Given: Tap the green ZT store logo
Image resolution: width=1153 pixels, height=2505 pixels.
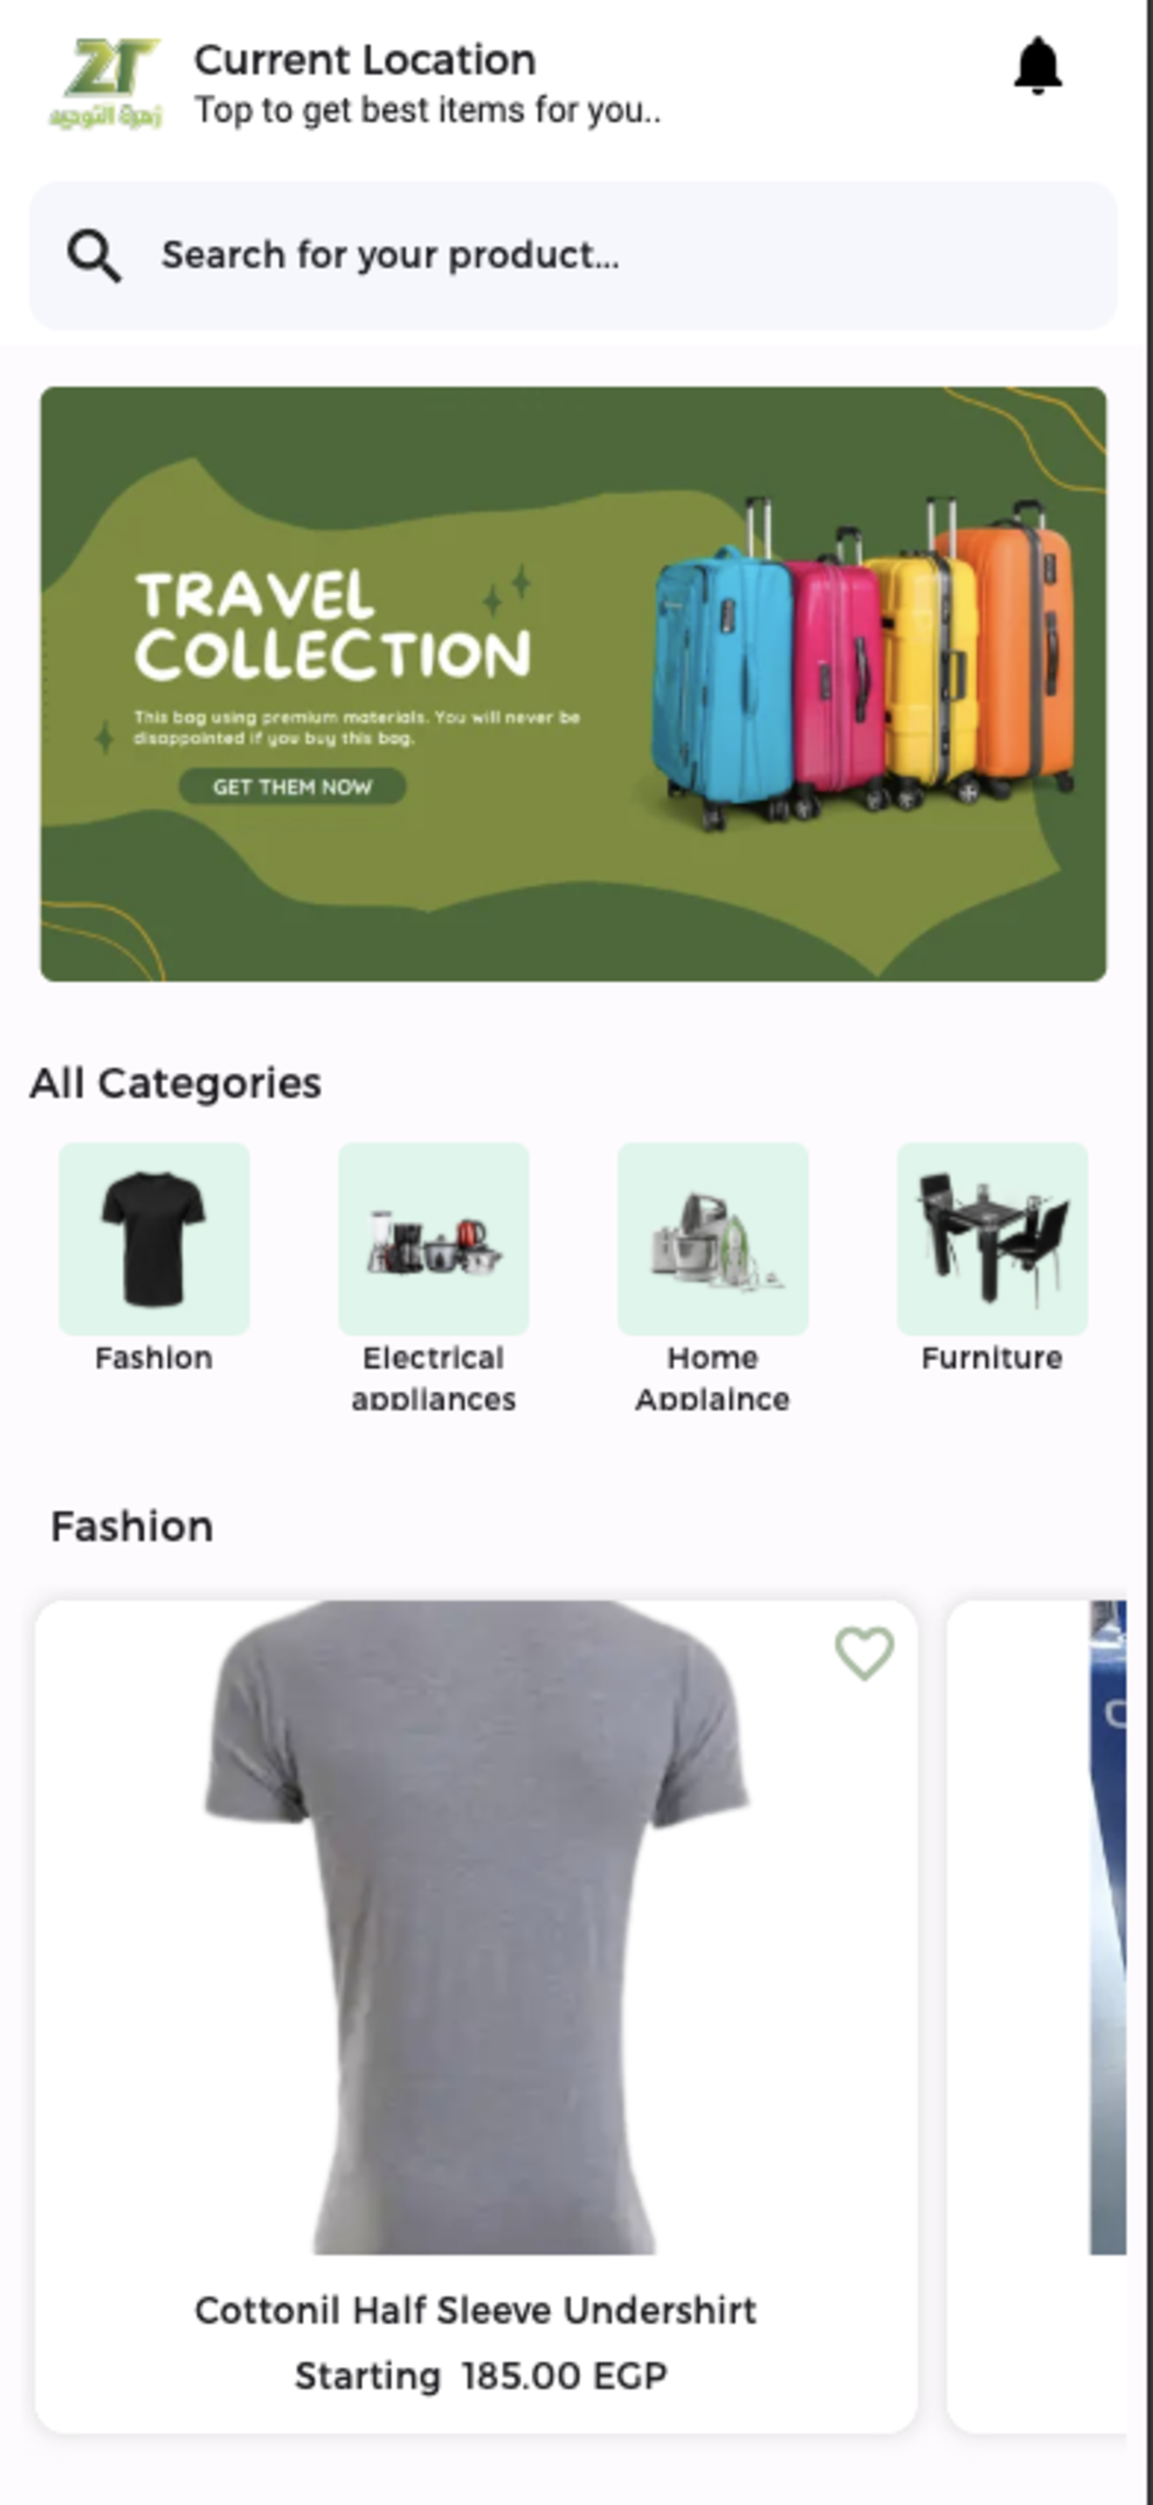Looking at the screenshot, I should tap(106, 83).
